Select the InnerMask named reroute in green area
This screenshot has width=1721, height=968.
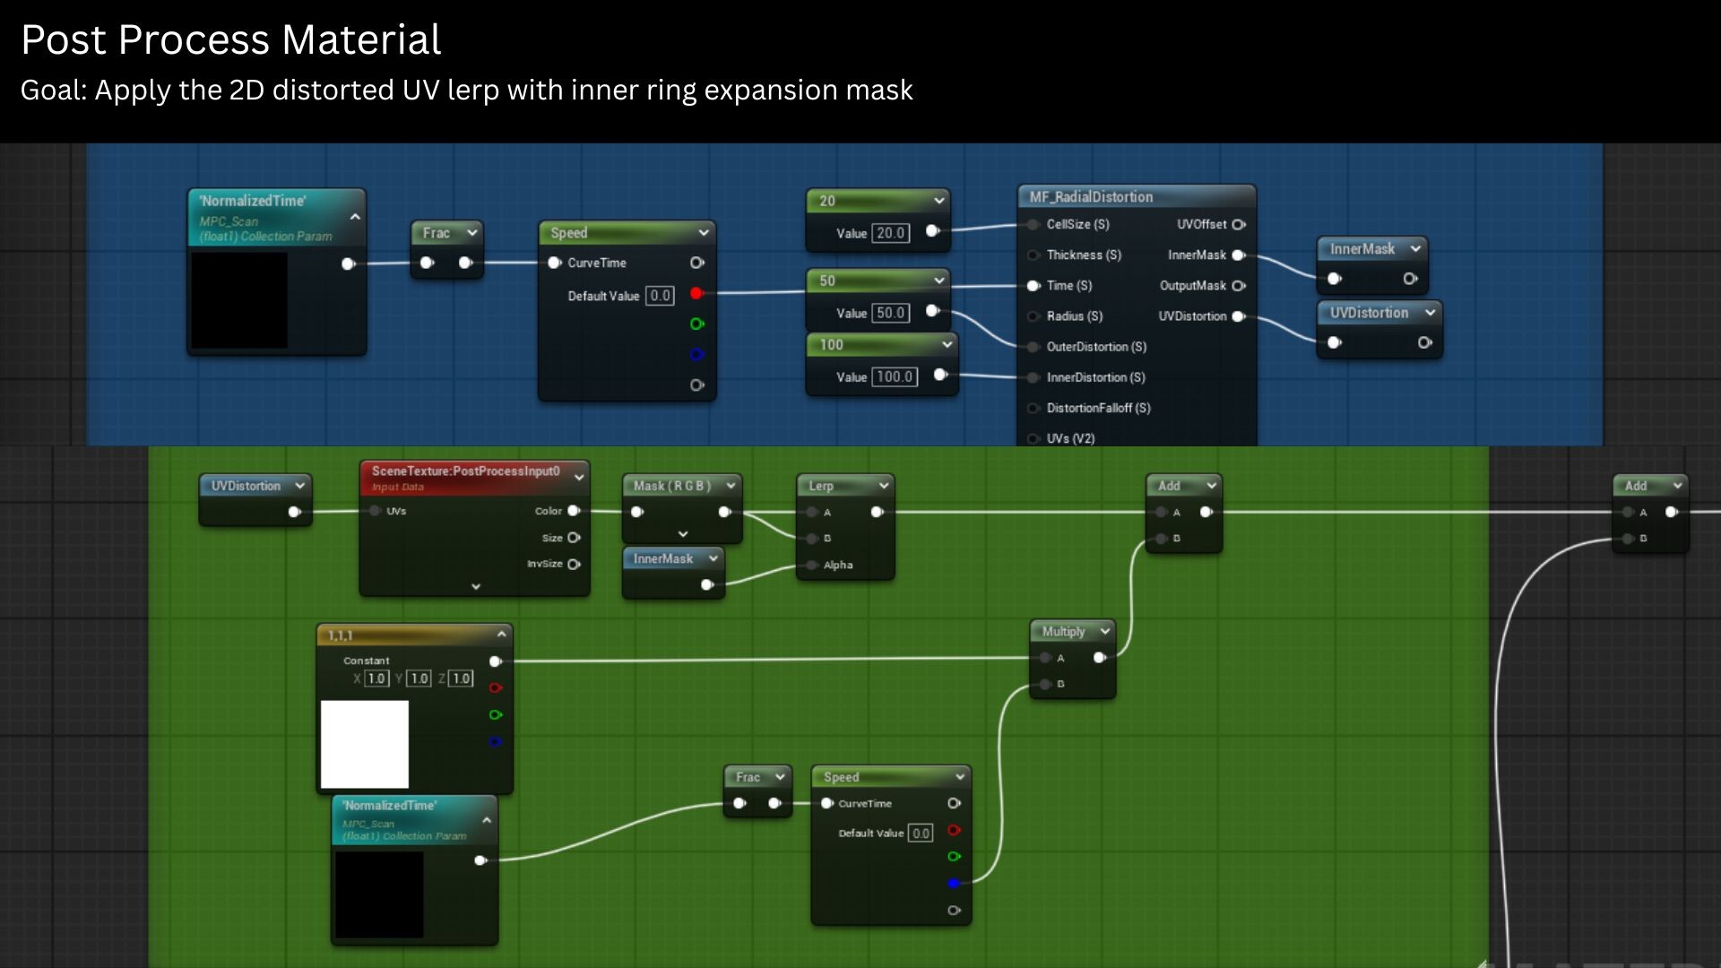point(662,559)
